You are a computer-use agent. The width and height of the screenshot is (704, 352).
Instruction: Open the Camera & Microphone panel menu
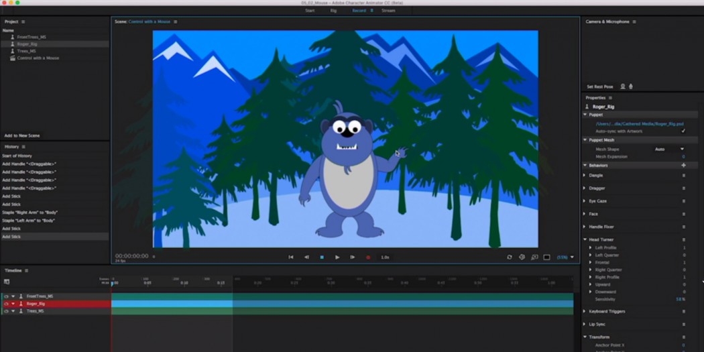[634, 21]
